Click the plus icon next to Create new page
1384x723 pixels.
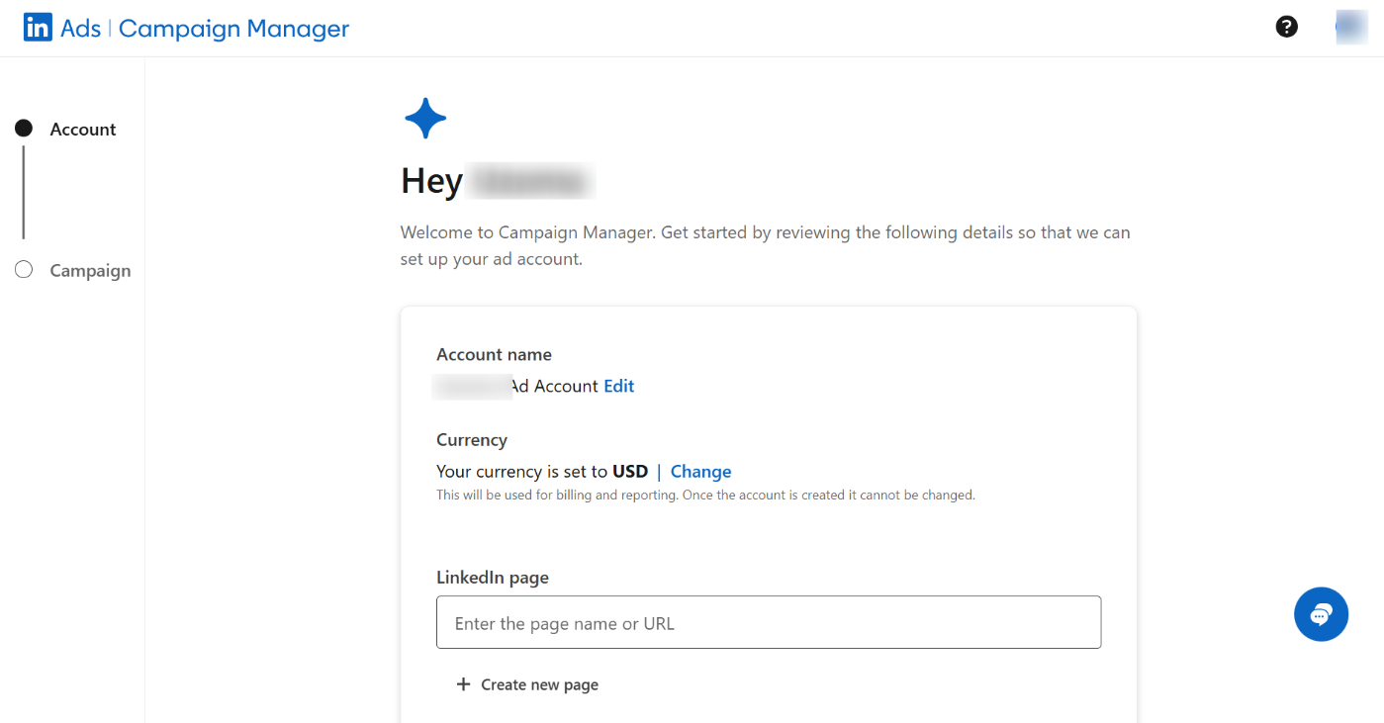tap(464, 683)
